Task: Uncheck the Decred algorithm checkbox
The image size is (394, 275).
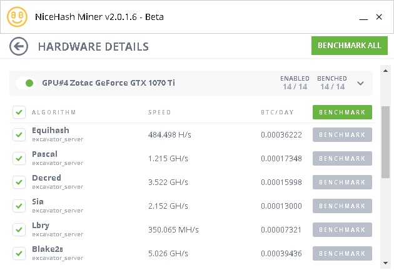Action: click(x=19, y=182)
